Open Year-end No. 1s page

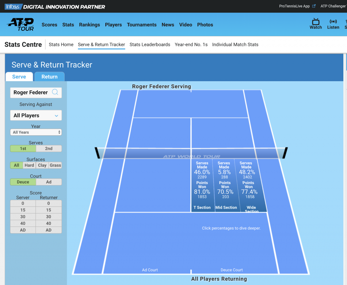191,45
